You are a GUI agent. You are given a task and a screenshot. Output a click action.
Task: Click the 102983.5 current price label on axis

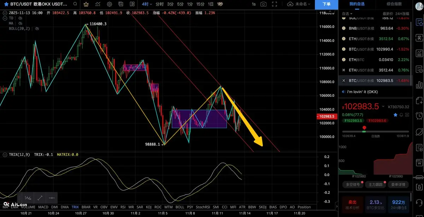pos(327,116)
